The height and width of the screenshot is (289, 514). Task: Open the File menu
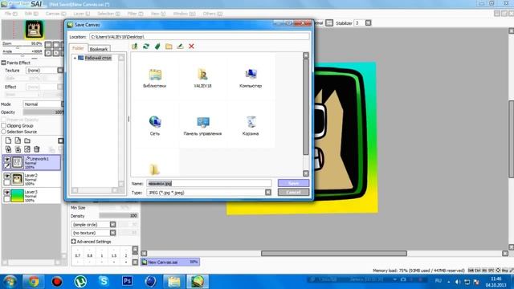[10, 14]
